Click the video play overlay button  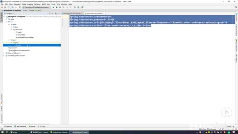pos(227,112)
